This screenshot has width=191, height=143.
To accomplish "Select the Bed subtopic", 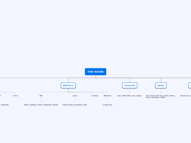I will click(x=41, y=96).
